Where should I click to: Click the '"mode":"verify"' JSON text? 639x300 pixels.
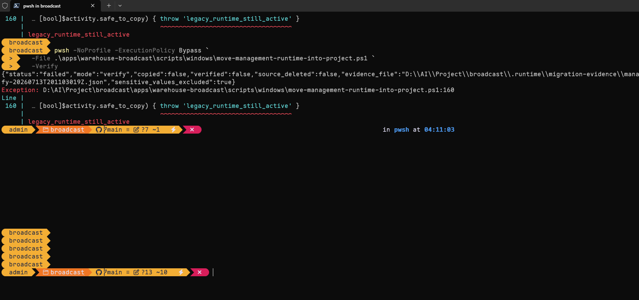tap(102, 74)
